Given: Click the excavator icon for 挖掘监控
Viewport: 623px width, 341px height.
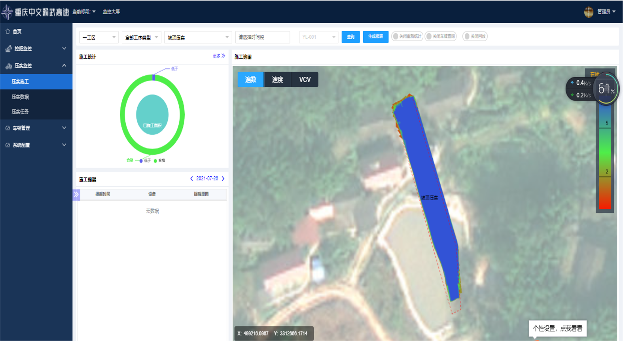Looking at the screenshot, I should [8, 48].
